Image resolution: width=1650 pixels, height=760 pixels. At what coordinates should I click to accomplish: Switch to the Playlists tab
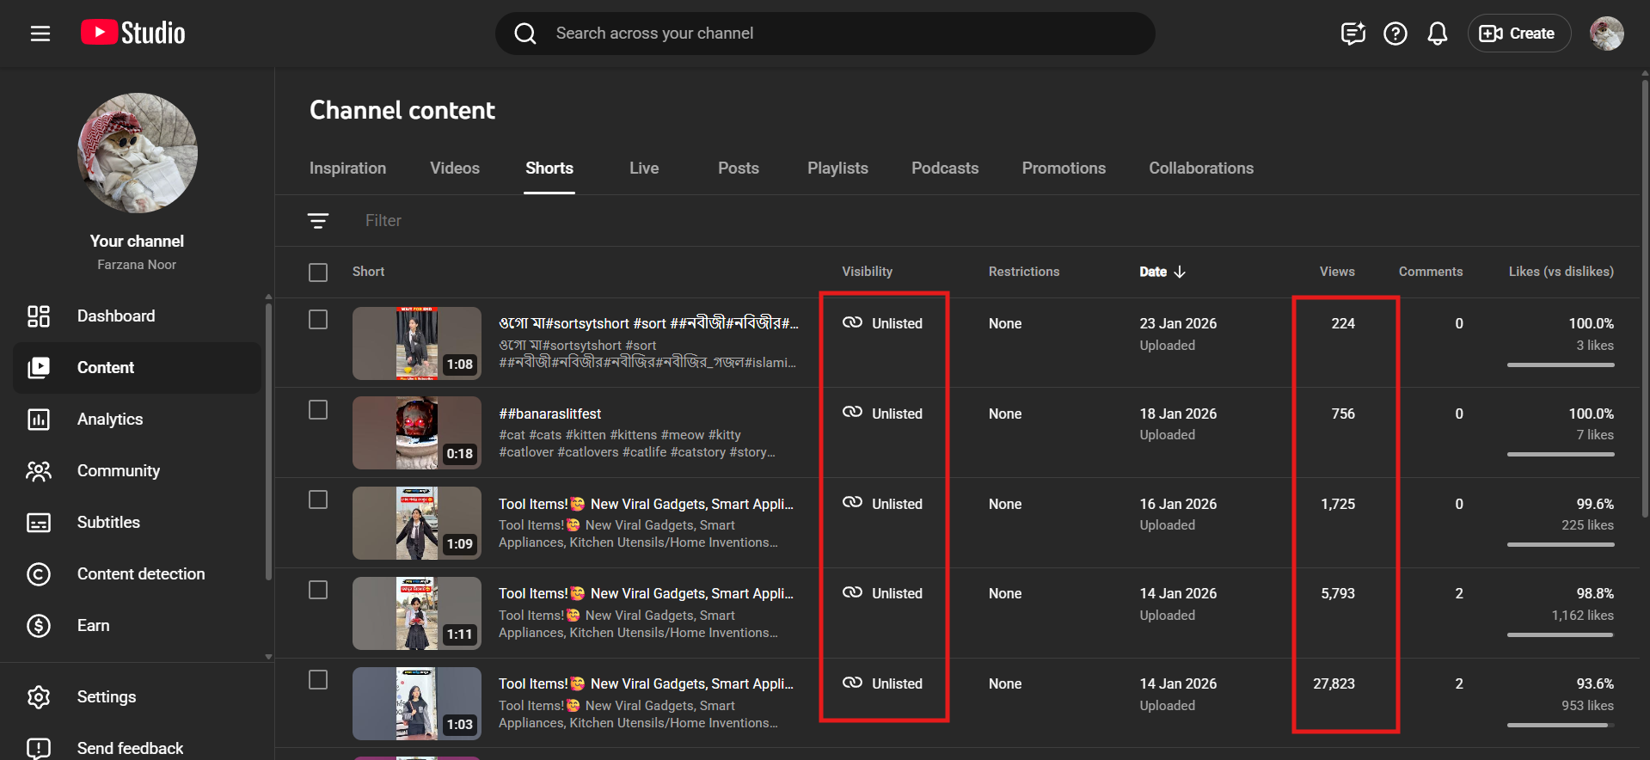click(x=837, y=169)
